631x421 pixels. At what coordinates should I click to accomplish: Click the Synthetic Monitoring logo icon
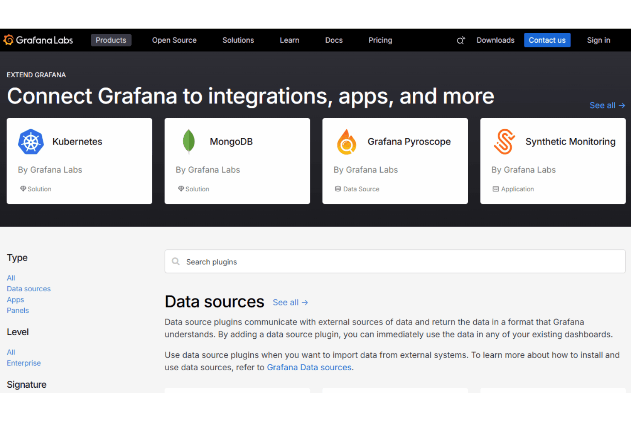504,142
